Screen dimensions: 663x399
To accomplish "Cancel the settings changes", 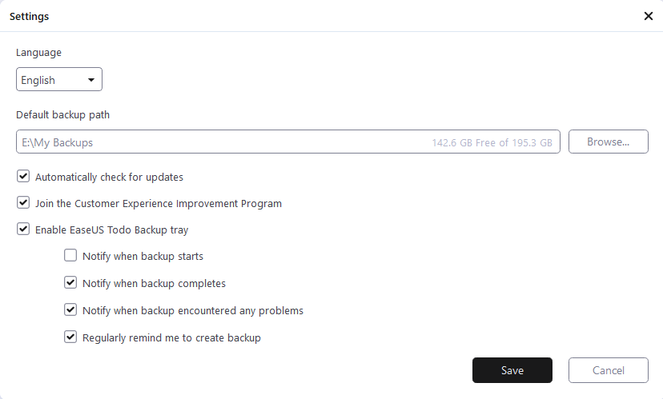I will point(608,370).
